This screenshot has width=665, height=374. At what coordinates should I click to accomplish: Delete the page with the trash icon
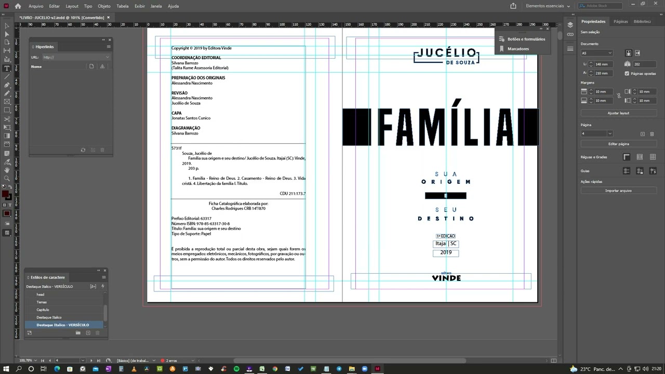652,134
